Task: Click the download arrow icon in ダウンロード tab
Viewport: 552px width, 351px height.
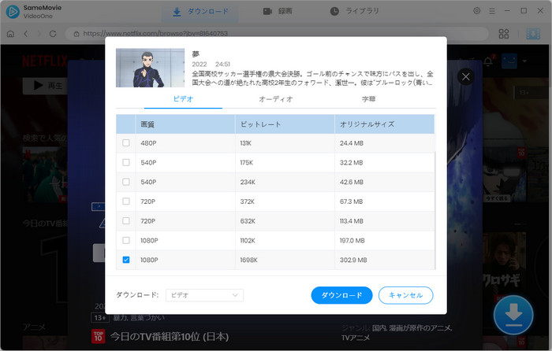Action: pyautogui.click(x=177, y=12)
